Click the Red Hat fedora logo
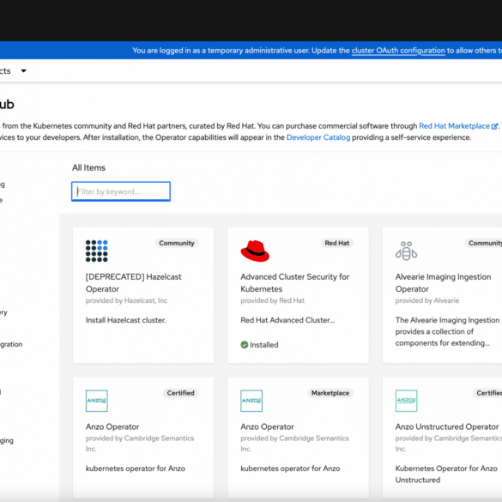The width and height of the screenshot is (502, 502). click(255, 251)
